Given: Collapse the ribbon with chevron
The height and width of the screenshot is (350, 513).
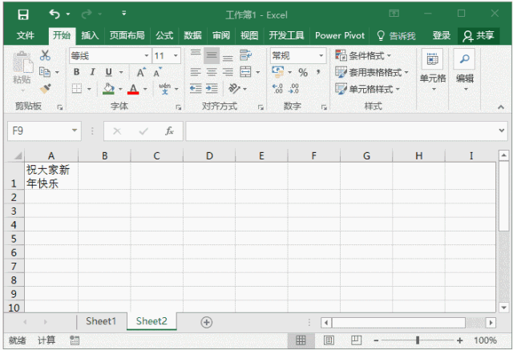Looking at the screenshot, I should point(500,107).
